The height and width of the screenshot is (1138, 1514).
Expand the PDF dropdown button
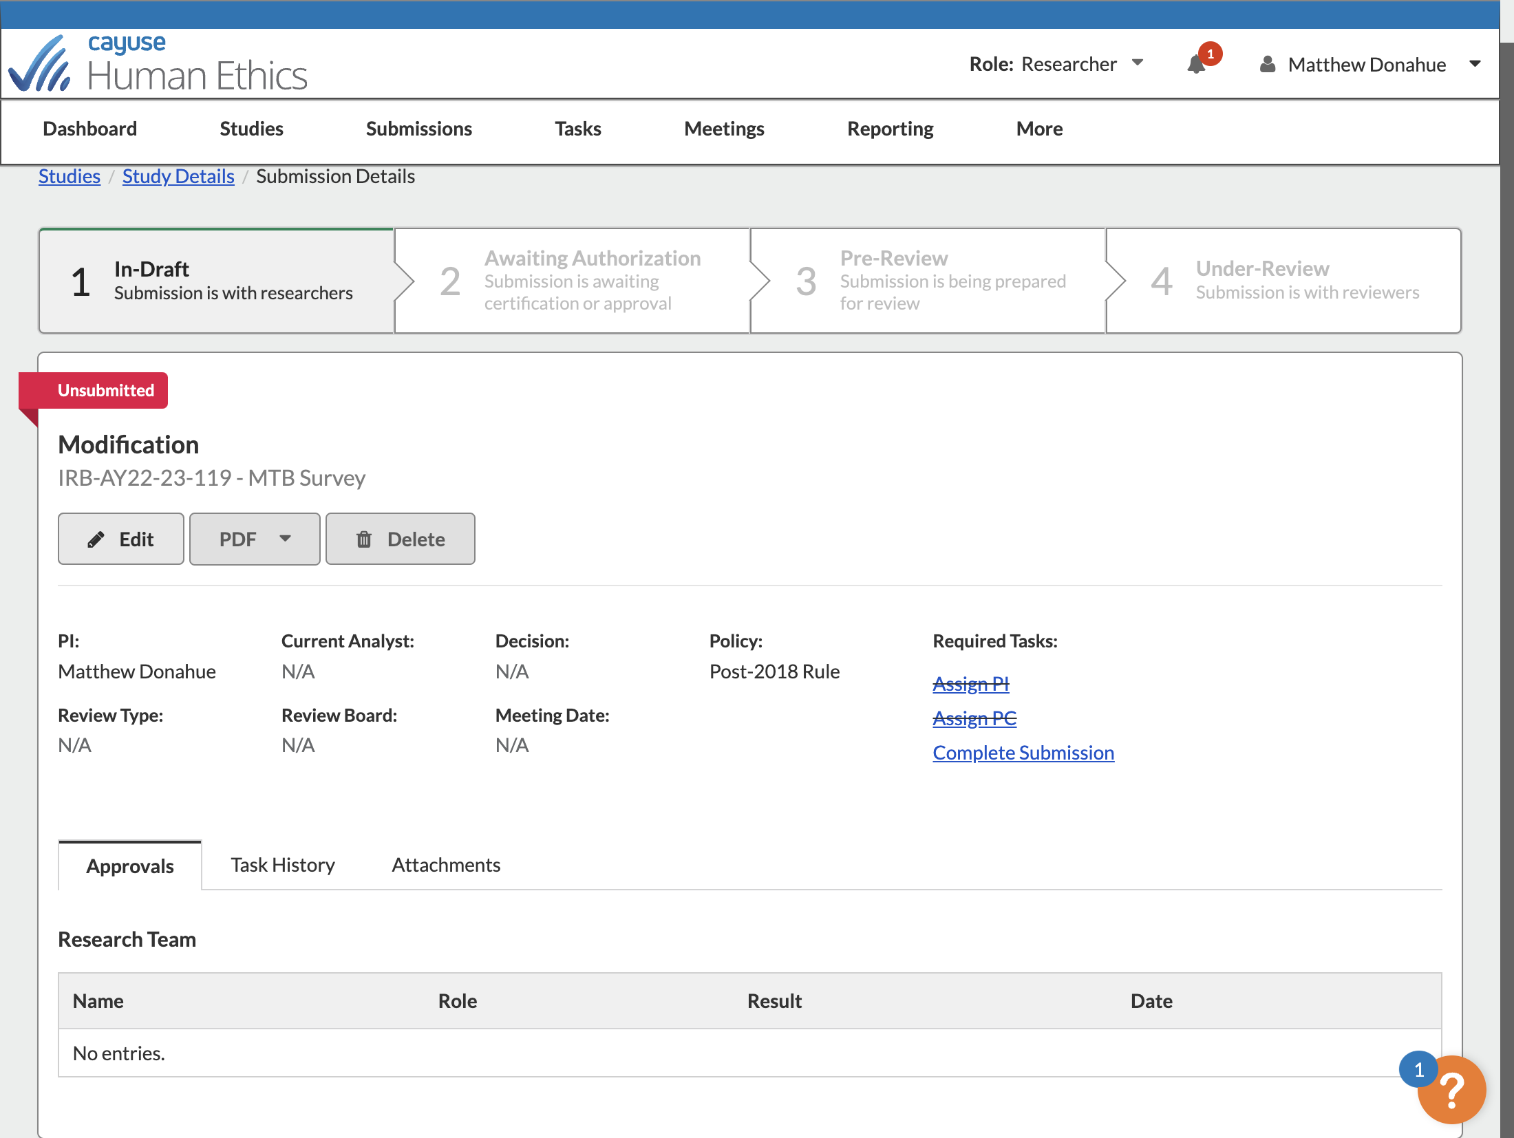[255, 539]
